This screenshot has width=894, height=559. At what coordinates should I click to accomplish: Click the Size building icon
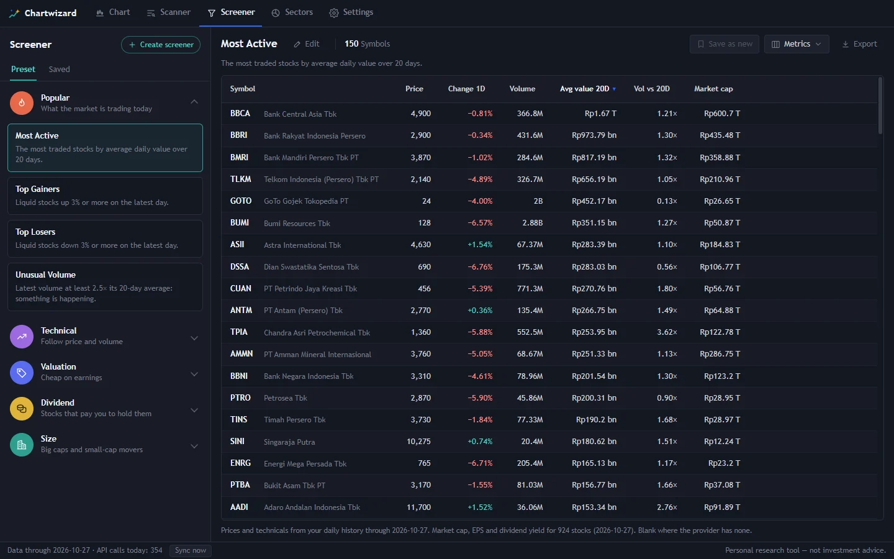tap(22, 444)
